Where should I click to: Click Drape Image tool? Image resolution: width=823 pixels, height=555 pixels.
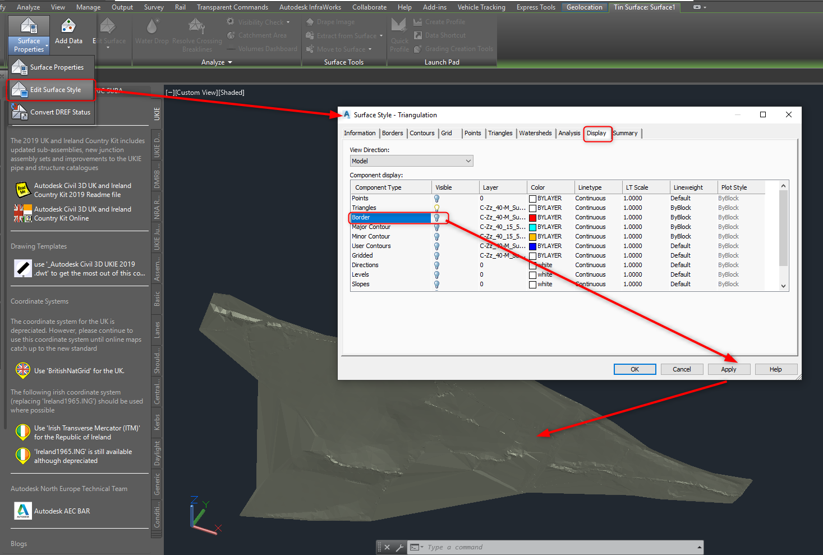[330, 22]
